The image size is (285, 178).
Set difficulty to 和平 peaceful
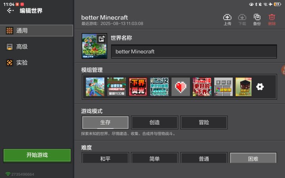(105, 158)
